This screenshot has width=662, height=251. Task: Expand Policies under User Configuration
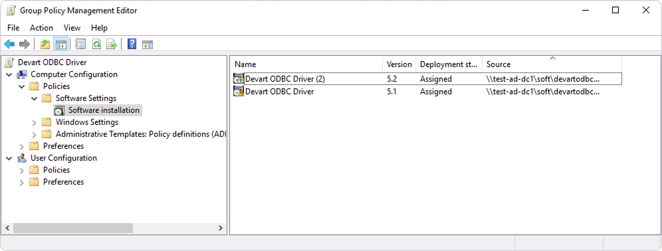(22, 170)
